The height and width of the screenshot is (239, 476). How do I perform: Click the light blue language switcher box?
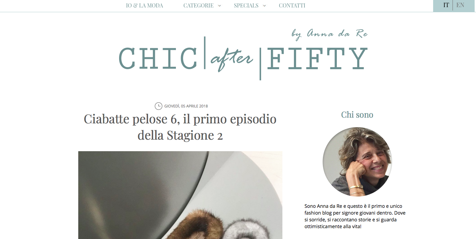[454, 6]
